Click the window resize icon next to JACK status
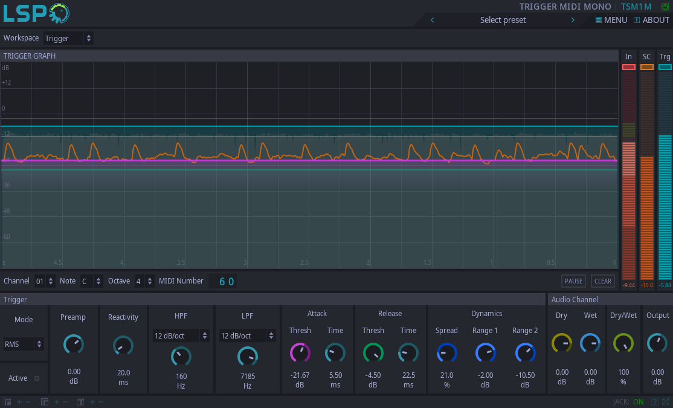The width and height of the screenshot is (673, 408). pyautogui.click(x=665, y=401)
